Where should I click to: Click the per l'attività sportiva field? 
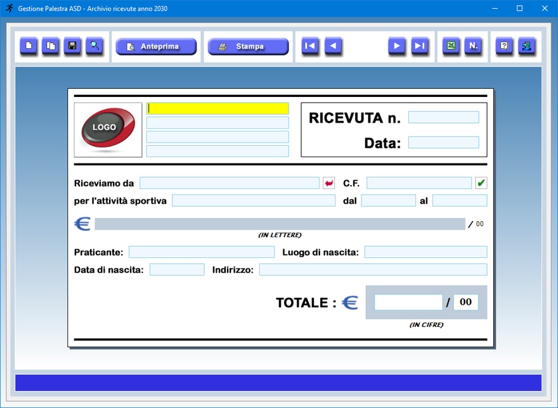tap(254, 201)
